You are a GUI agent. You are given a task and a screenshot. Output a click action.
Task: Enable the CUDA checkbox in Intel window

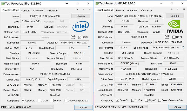pos(39,100)
